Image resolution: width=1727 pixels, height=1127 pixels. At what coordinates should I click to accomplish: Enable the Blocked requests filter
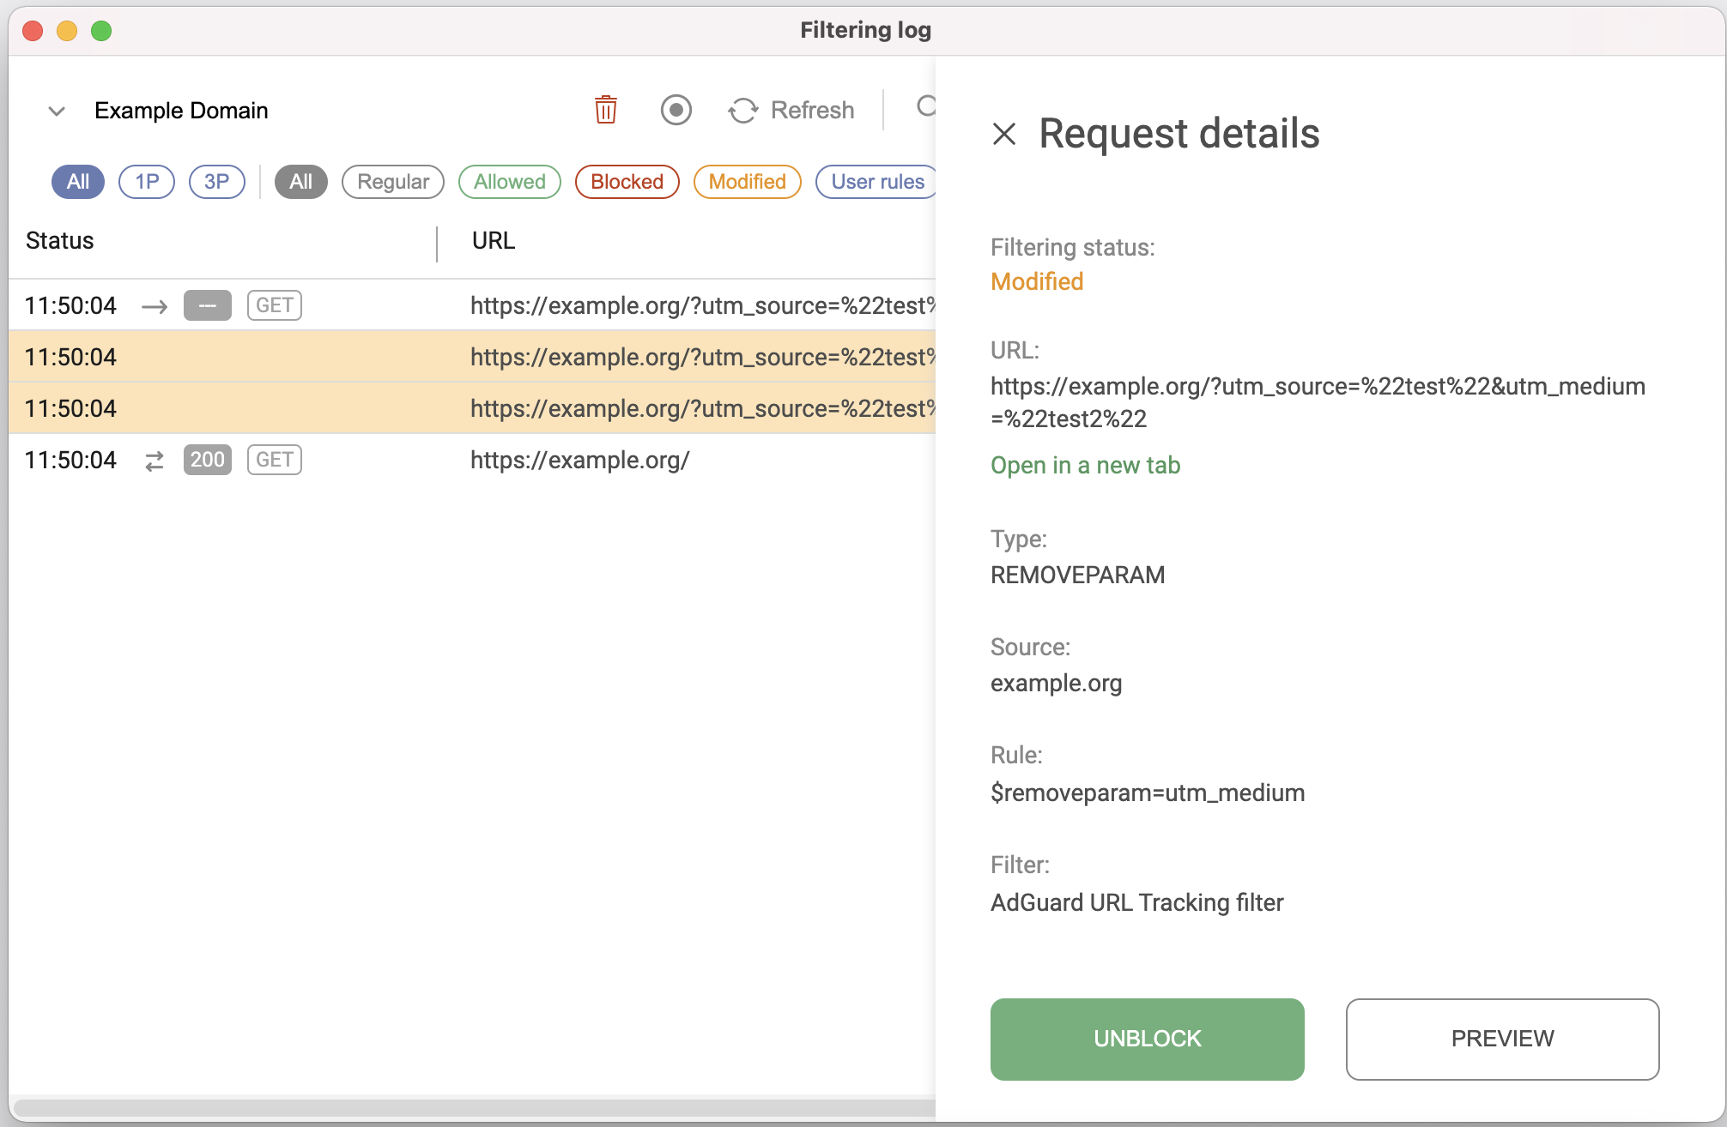coord(627,181)
